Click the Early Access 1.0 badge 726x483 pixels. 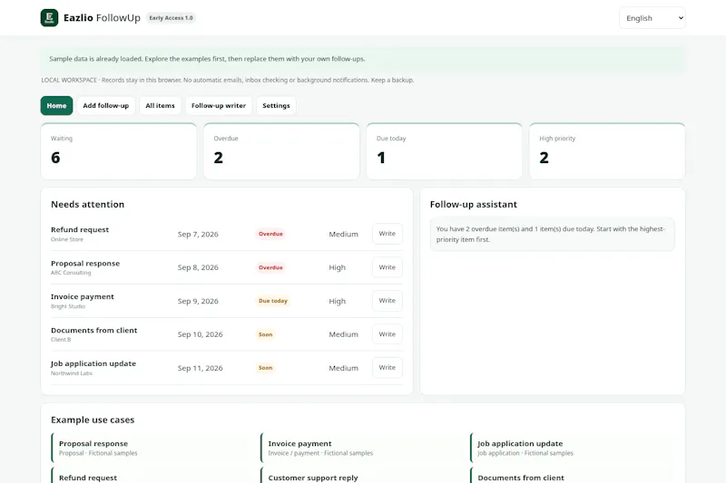(171, 18)
